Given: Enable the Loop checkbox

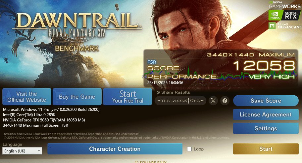Looking at the screenshot, I should 189,149.
